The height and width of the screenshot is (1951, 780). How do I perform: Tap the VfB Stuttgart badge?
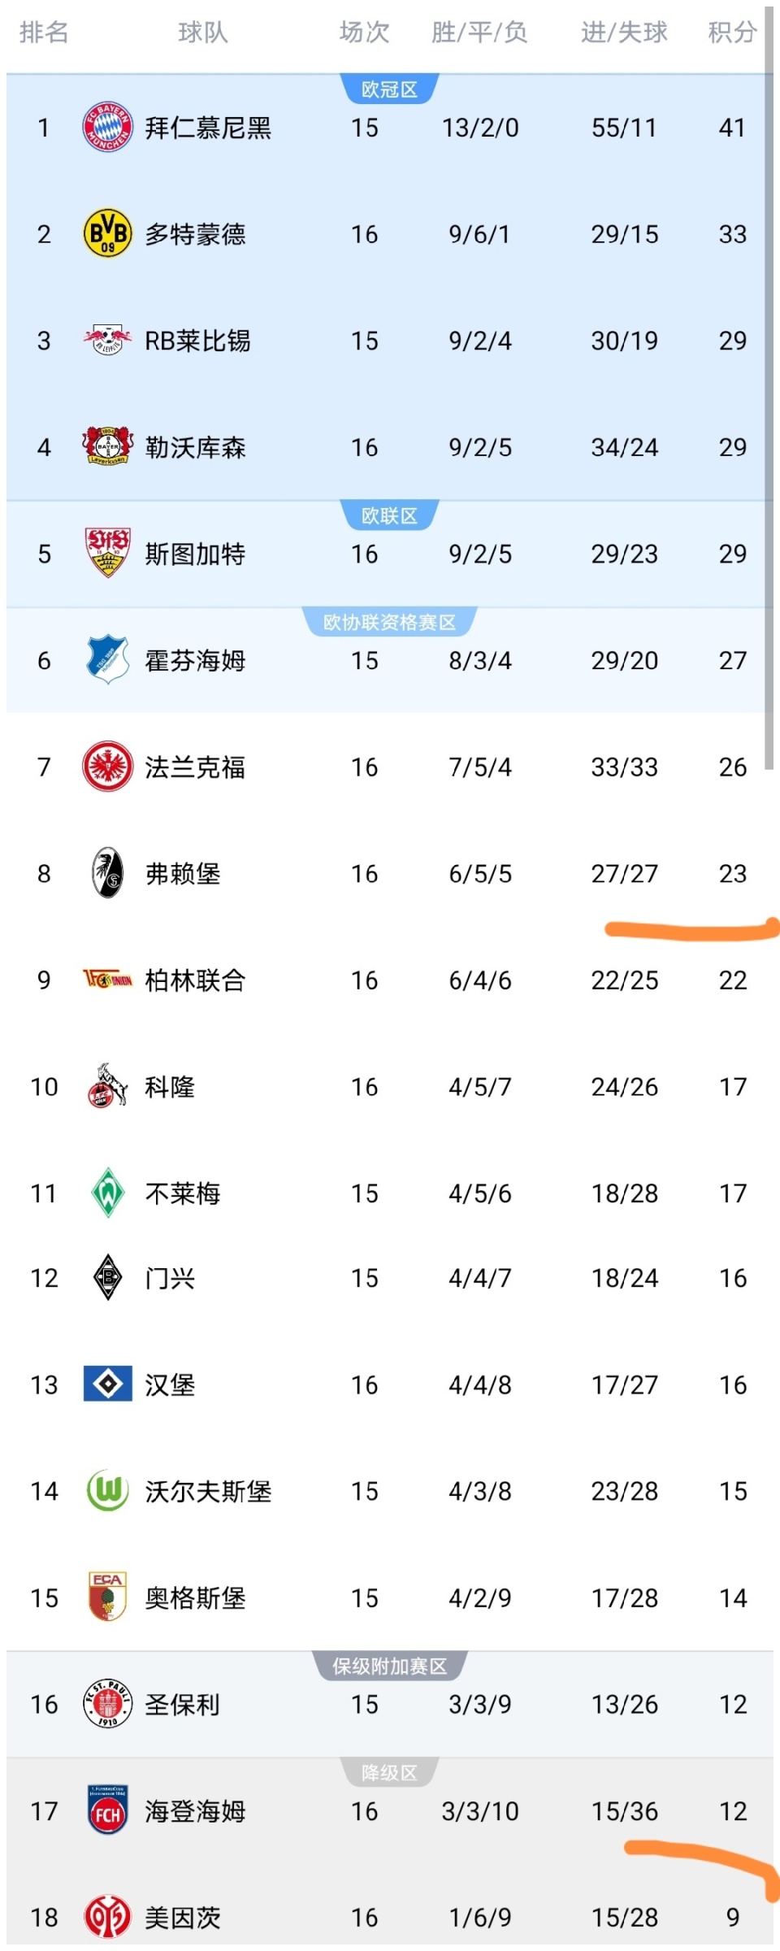tap(107, 554)
